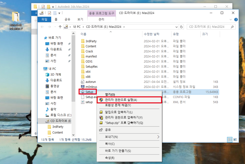Image resolution: width=245 pixels, height=164 pixels.
Task: Select the x64 folder icon
Action: coord(83,72)
